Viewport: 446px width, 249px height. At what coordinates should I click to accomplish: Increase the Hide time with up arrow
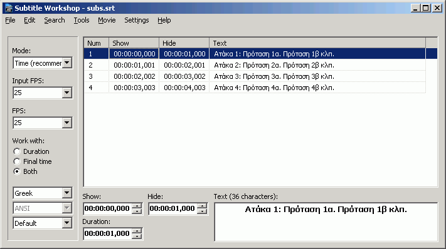(x=202, y=206)
